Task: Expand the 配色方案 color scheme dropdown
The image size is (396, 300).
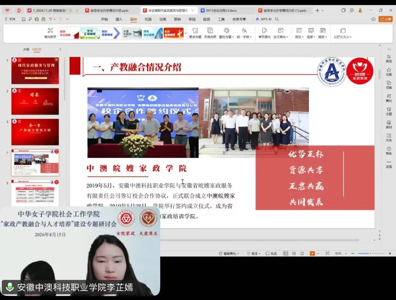Action: (x=226, y=33)
